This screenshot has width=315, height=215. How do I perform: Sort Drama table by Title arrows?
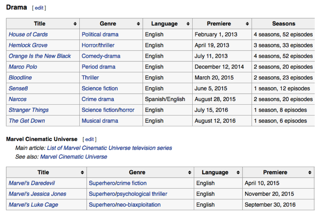(75, 24)
